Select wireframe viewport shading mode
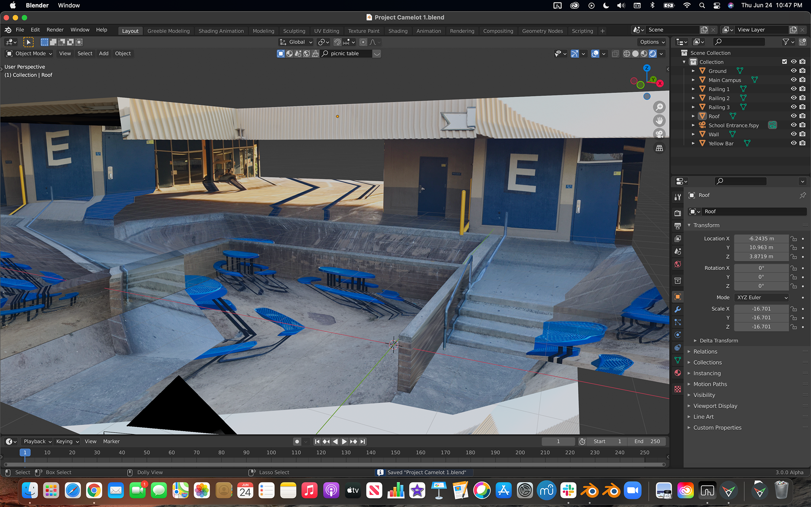 (x=627, y=54)
